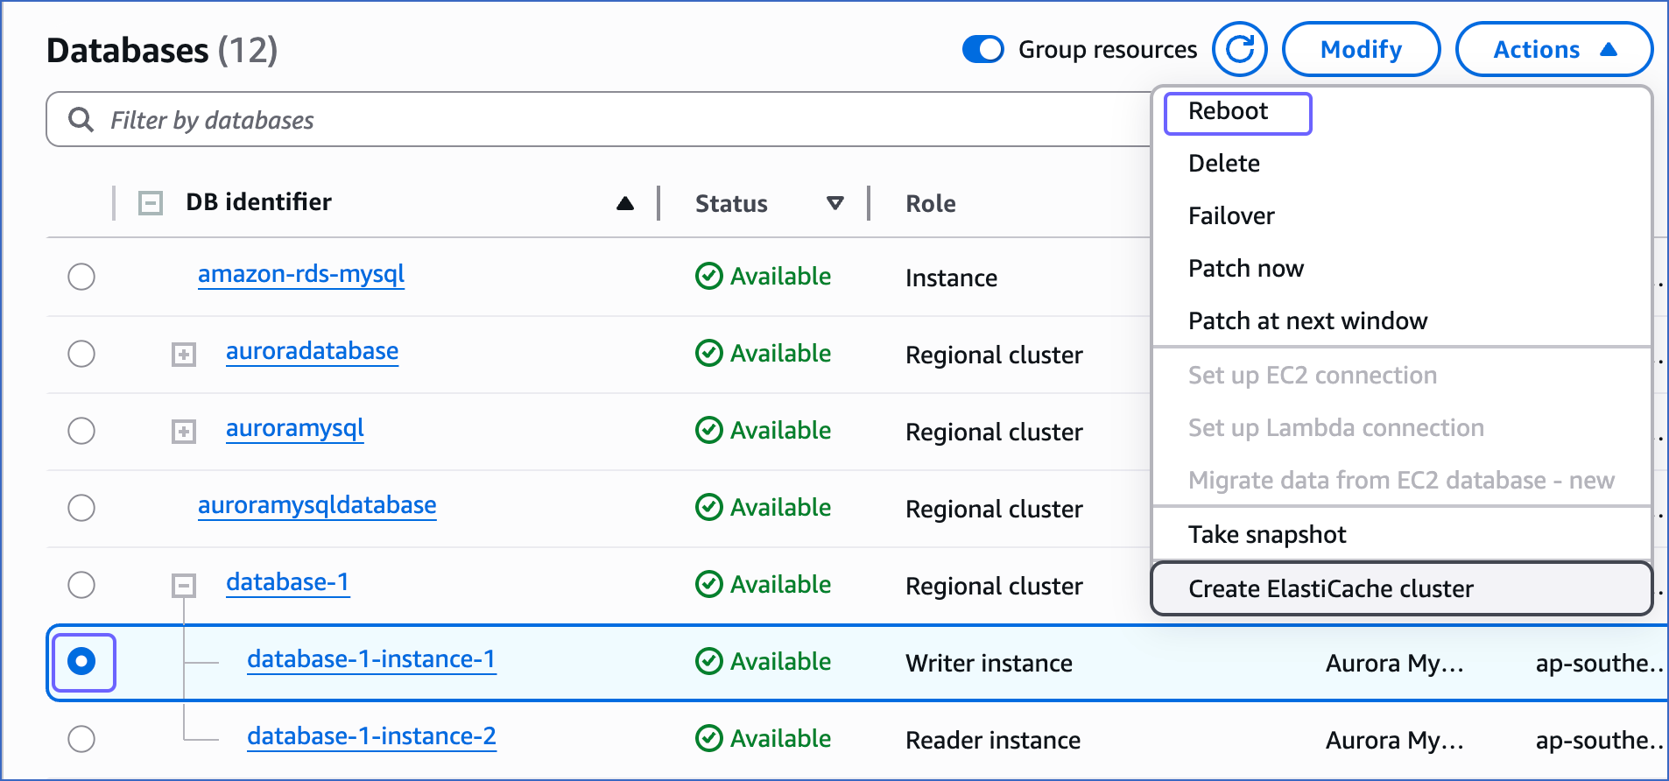This screenshot has width=1669, height=781.
Task: Click the search magnifier icon in filter box
Action: [x=81, y=119]
